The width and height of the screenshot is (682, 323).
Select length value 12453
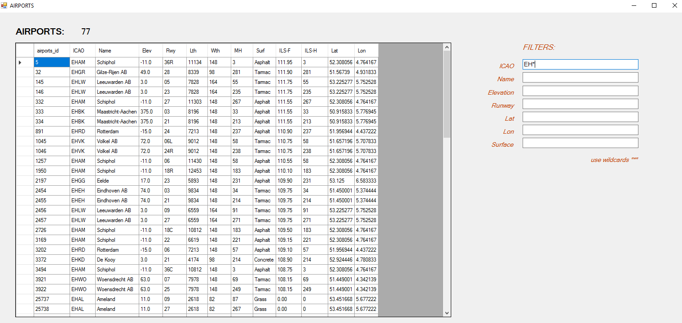[x=197, y=171]
